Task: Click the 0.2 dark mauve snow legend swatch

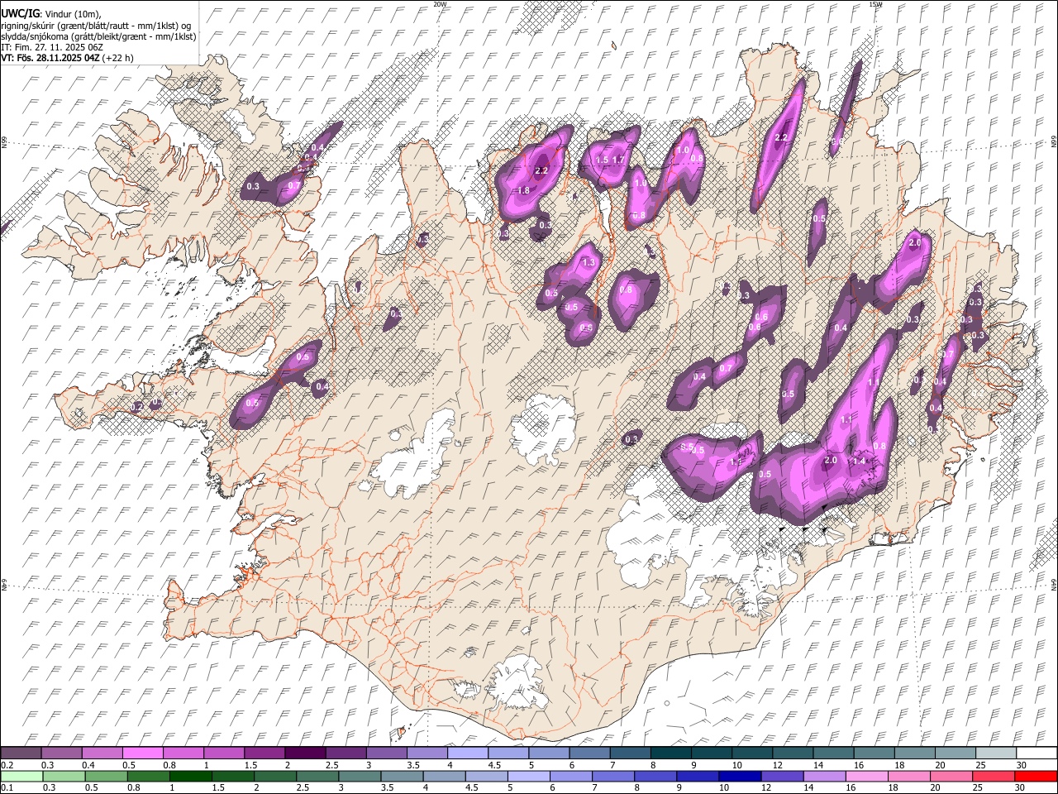Action: 21,753
